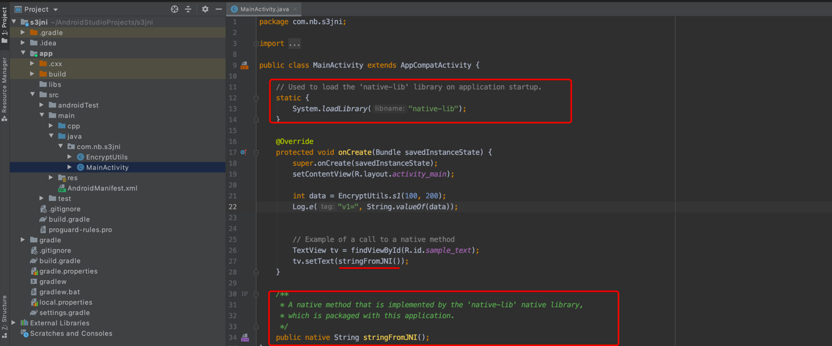Image resolution: width=832 pixels, height=346 pixels.
Task: Select root-level .gitignore file
Action: 50,250
